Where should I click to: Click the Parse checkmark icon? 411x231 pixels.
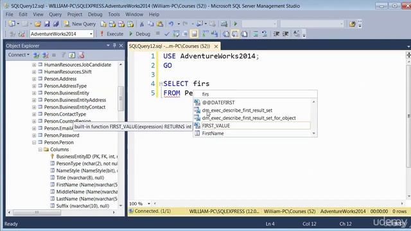point(167,34)
